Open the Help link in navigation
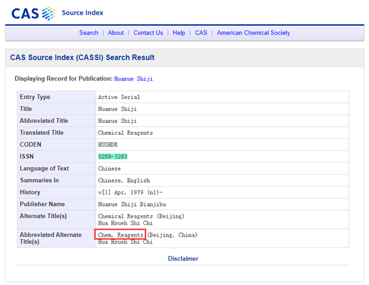 (x=179, y=33)
